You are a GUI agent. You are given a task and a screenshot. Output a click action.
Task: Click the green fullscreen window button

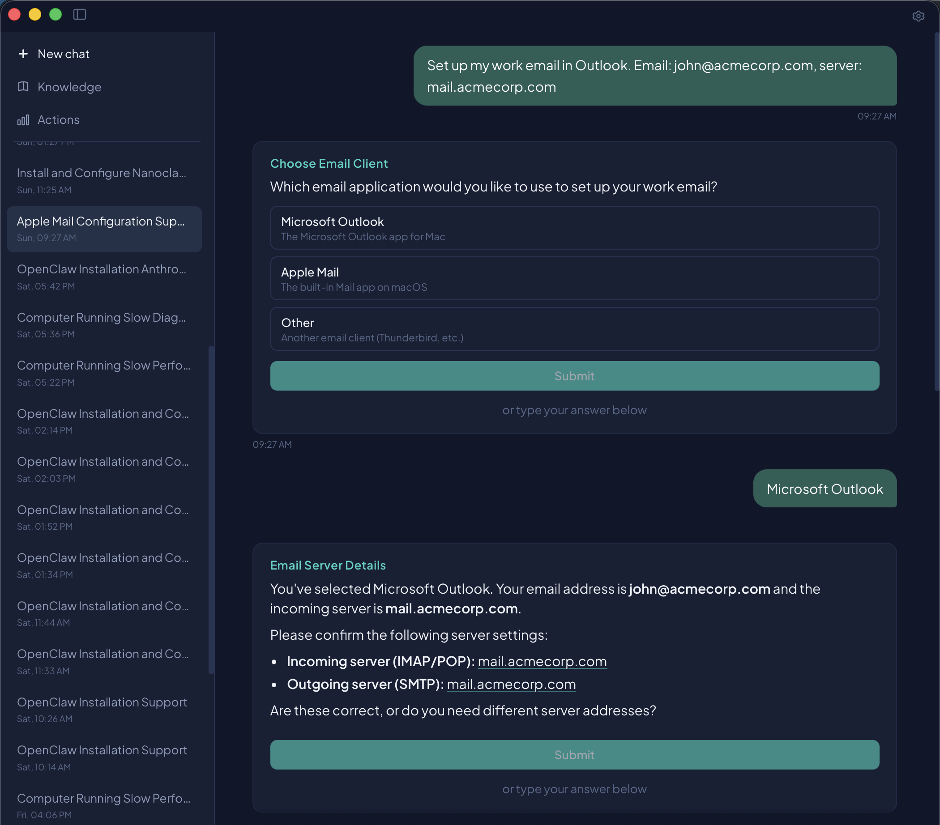pos(56,15)
